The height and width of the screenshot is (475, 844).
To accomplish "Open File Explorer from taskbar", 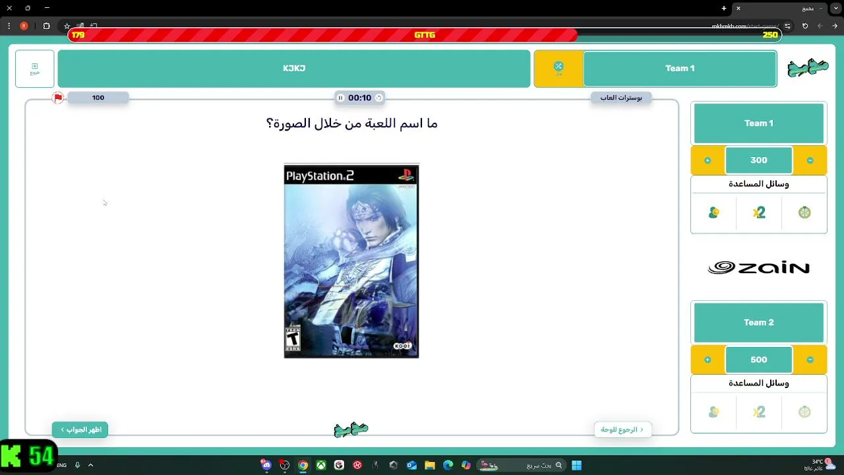I will [430, 465].
